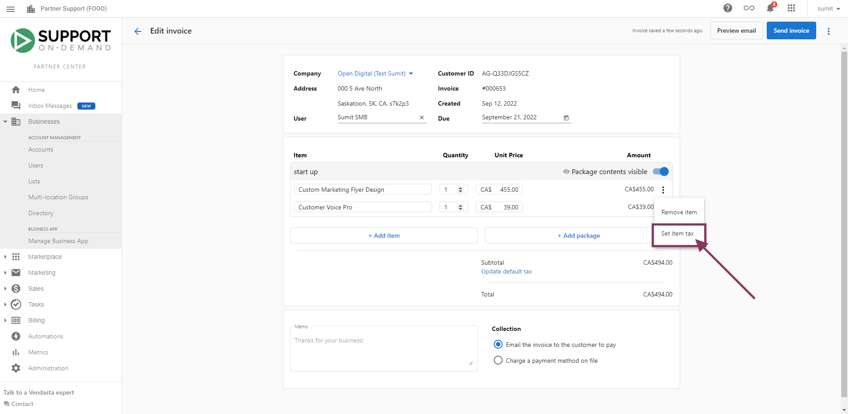Adjust quantity stepper for Custom Marketing Flyer
Screen dimensions: 848x414
[460, 190]
